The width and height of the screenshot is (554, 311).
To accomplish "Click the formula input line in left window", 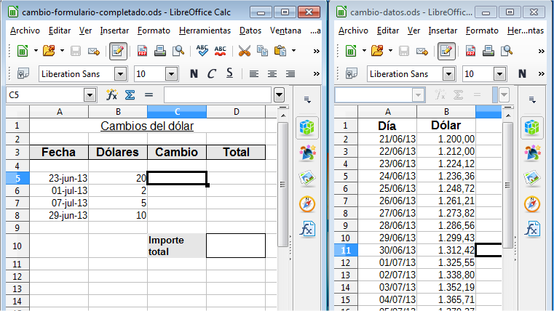I will [x=218, y=95].
